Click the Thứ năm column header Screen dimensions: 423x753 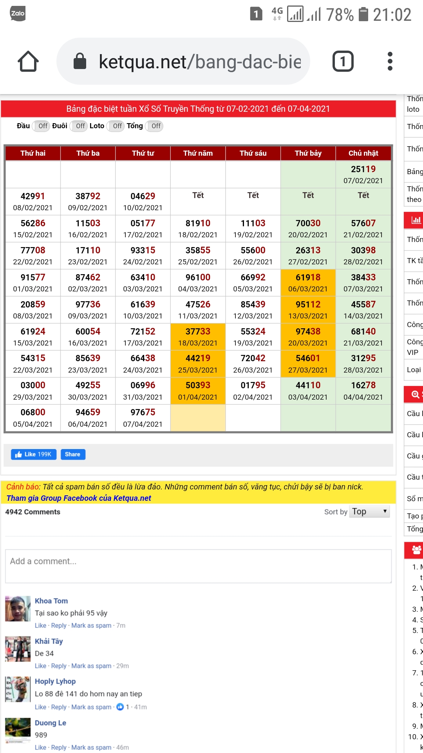(x=198, y=153)
